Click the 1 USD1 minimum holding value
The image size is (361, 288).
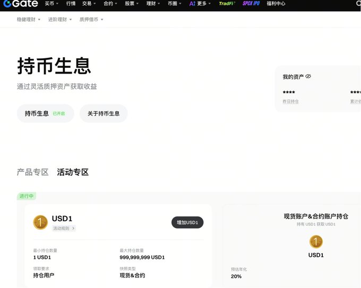click(x=42, y=257)
